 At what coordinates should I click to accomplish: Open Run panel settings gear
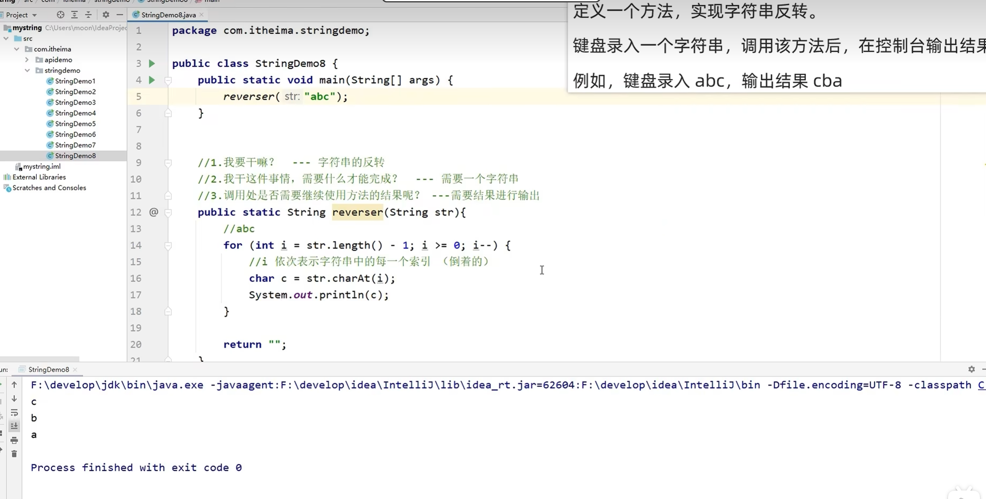(x=972, y=369)
